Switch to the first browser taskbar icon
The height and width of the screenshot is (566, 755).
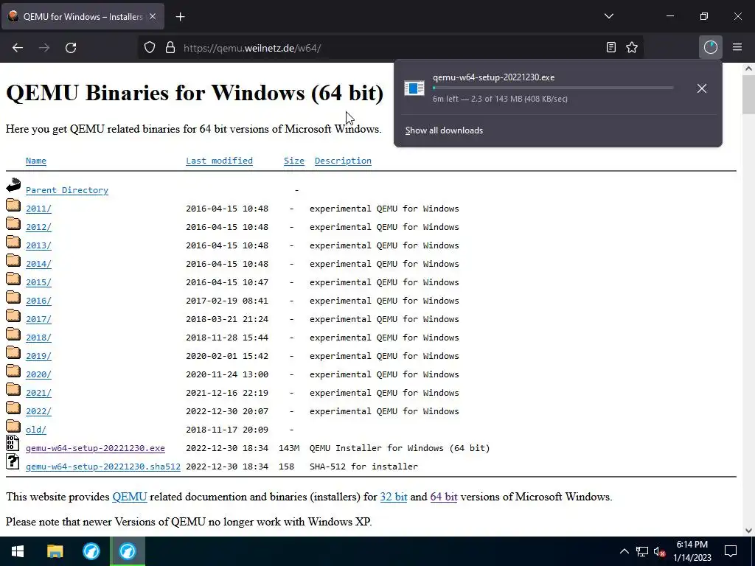pyautogui.click(x=91, y=551)
